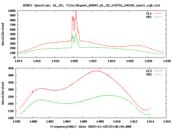Click the tallest red peak near 1420 MHz
This screenshot has height=129, width=172.
pos(76,11)
